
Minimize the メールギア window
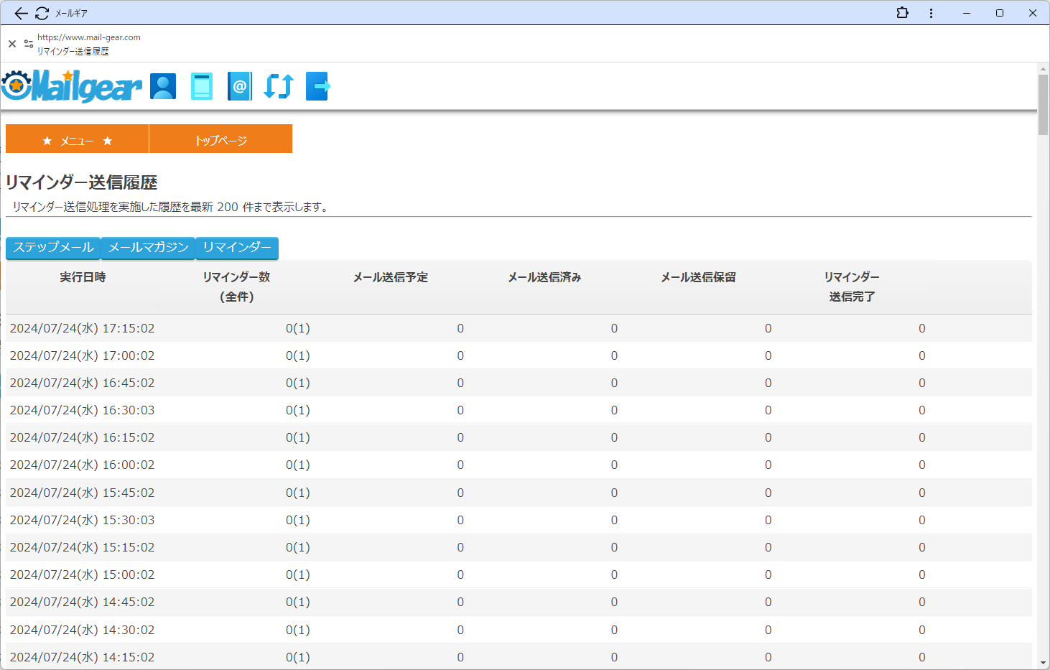pos(967,13)
